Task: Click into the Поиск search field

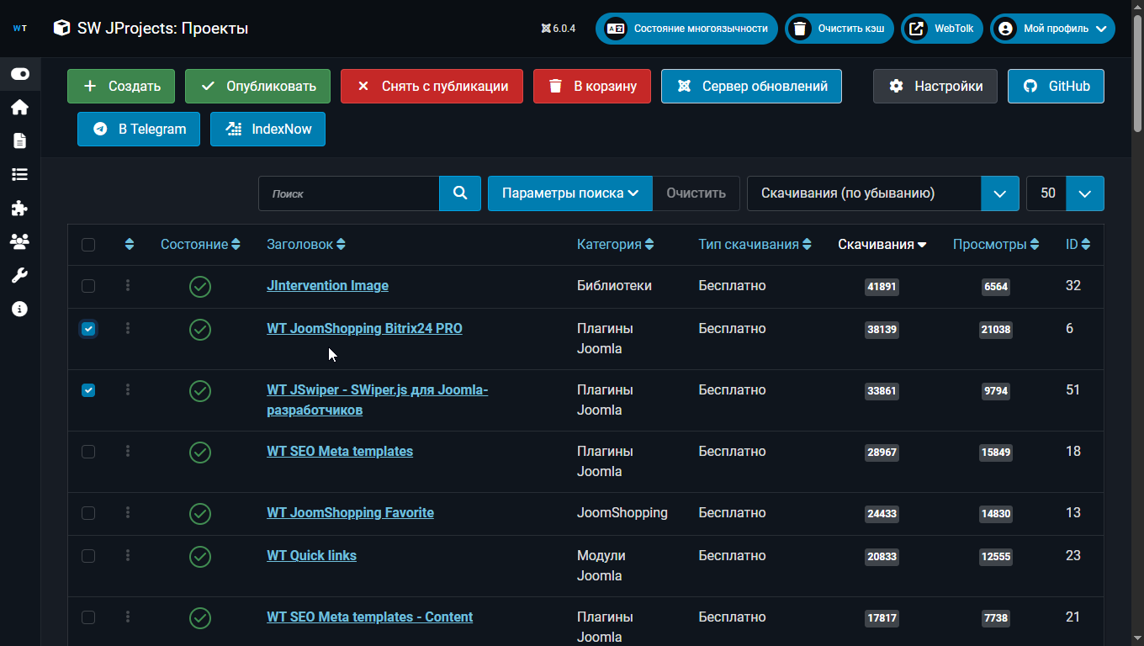Action: click(x=349, y=193)
